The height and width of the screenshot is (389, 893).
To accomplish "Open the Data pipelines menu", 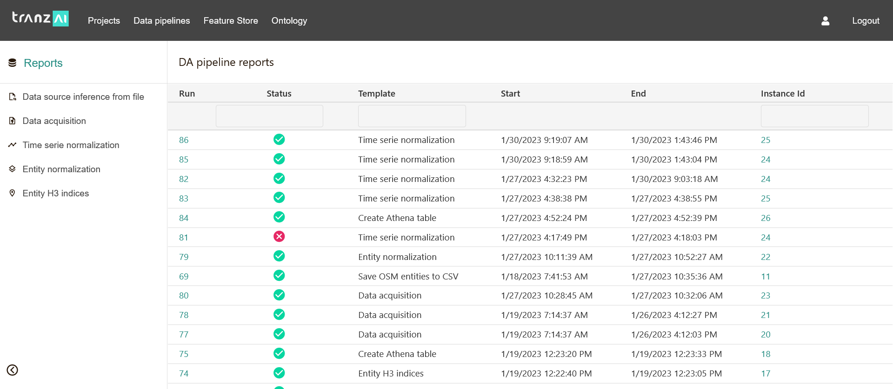I will [x=162, y=21].
